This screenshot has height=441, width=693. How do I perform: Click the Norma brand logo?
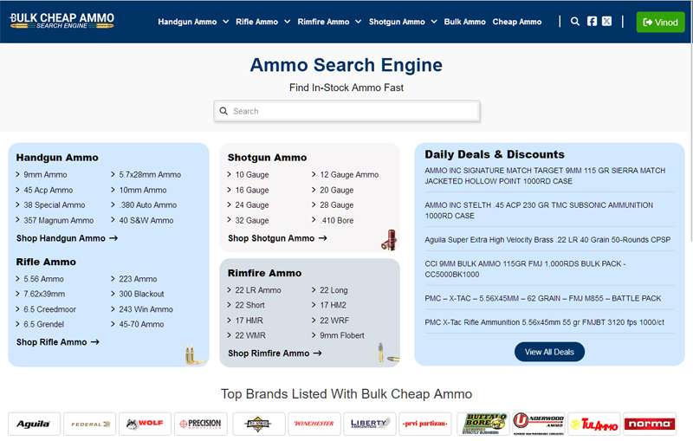click(x=650, y=424)
